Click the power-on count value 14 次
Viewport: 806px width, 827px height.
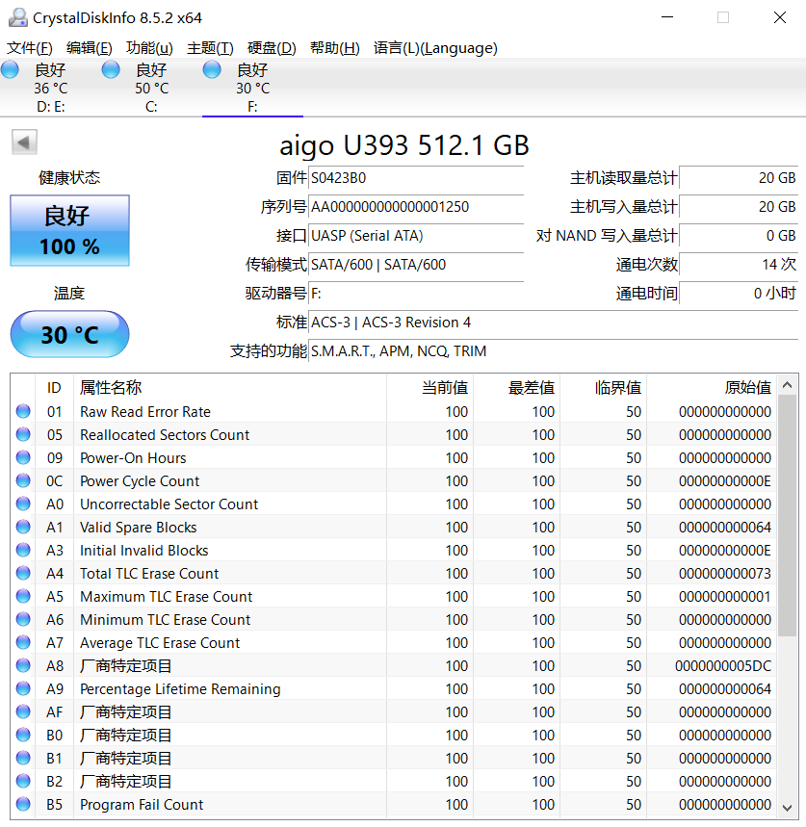click(739, 264)
